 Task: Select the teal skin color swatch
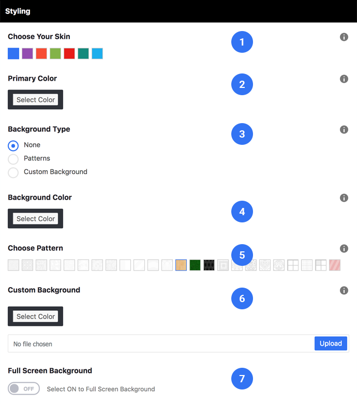(83, 53)
